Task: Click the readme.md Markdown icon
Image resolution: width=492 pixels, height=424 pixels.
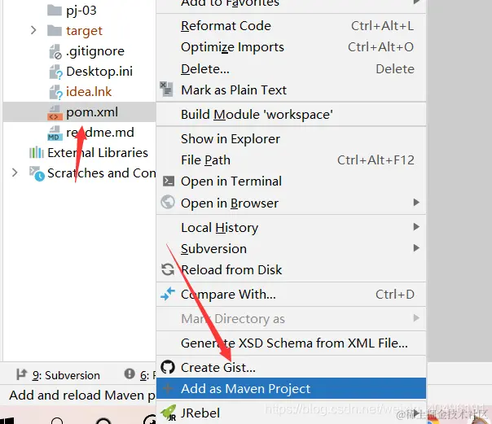Action: [x=55, y=133]
